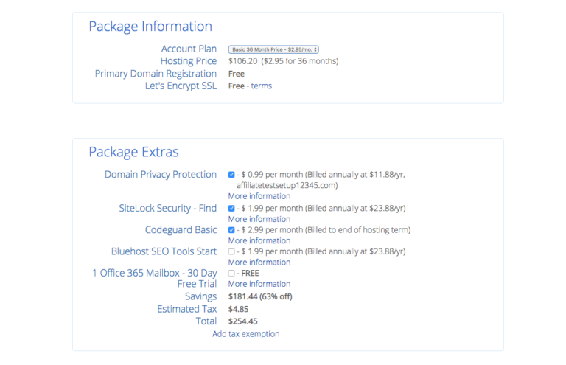Show More information for Bluehost SEO Tools
The width and height of the screenshot is (566, 365).
click(259, 263)
